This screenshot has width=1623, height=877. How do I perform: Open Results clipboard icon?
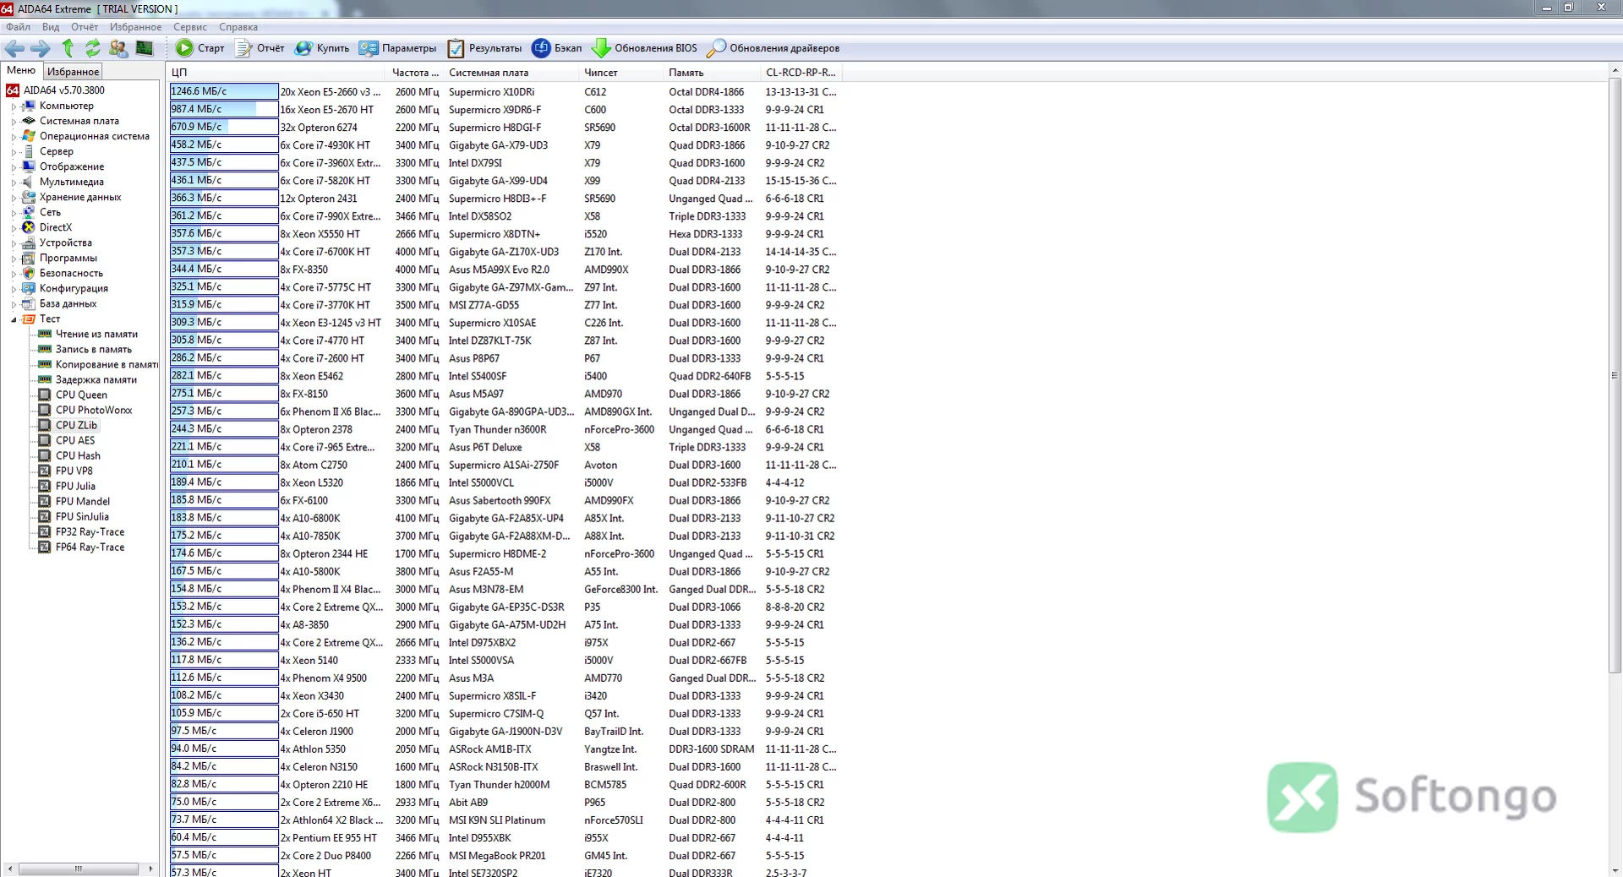[456, 48]
